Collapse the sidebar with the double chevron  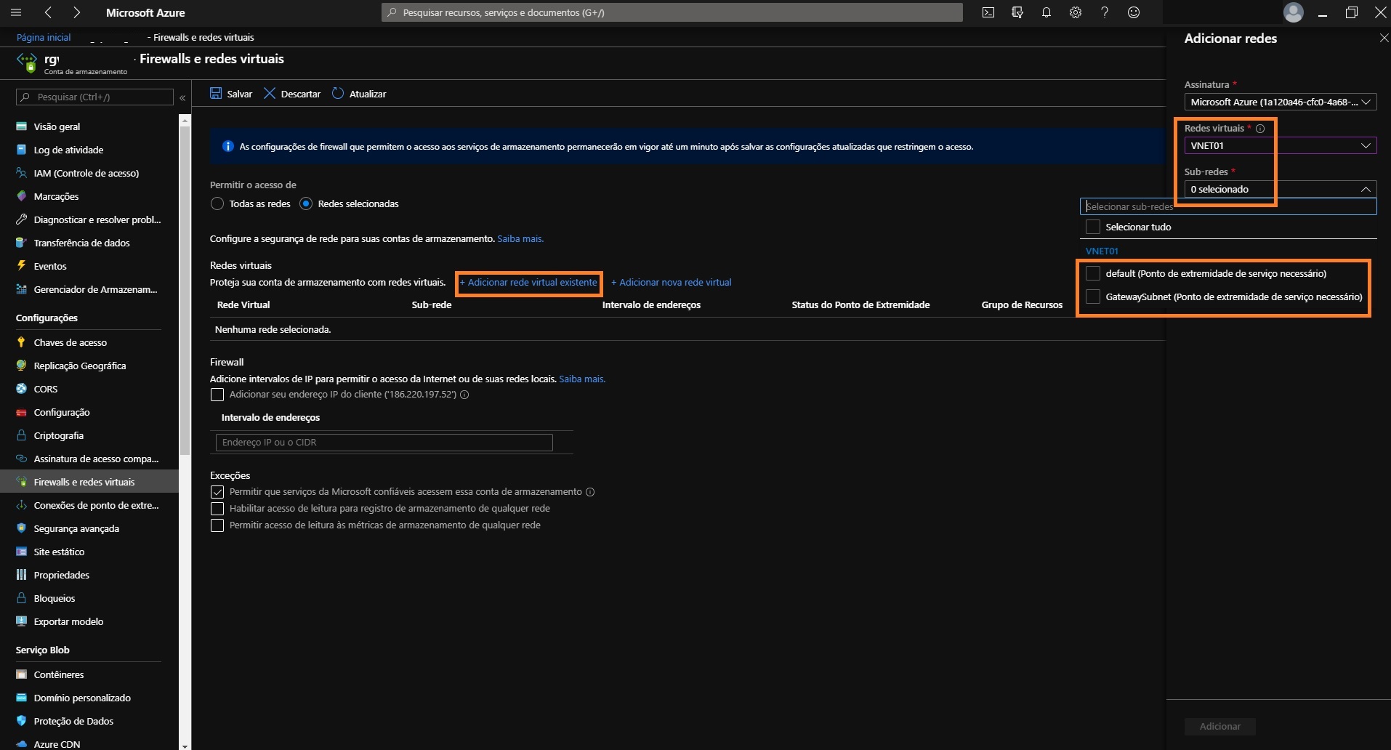[x=182, y=97]
